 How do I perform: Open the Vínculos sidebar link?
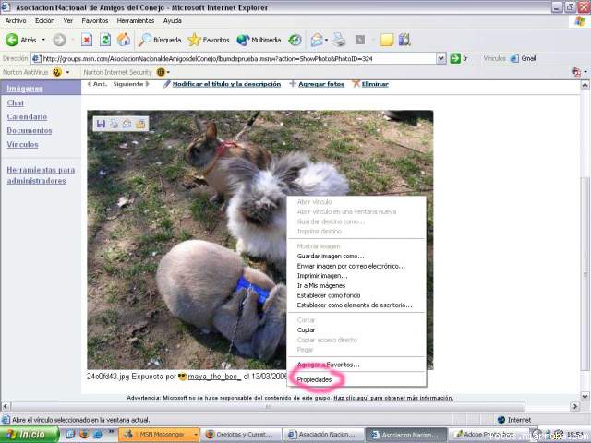click(x=22, y=144)
